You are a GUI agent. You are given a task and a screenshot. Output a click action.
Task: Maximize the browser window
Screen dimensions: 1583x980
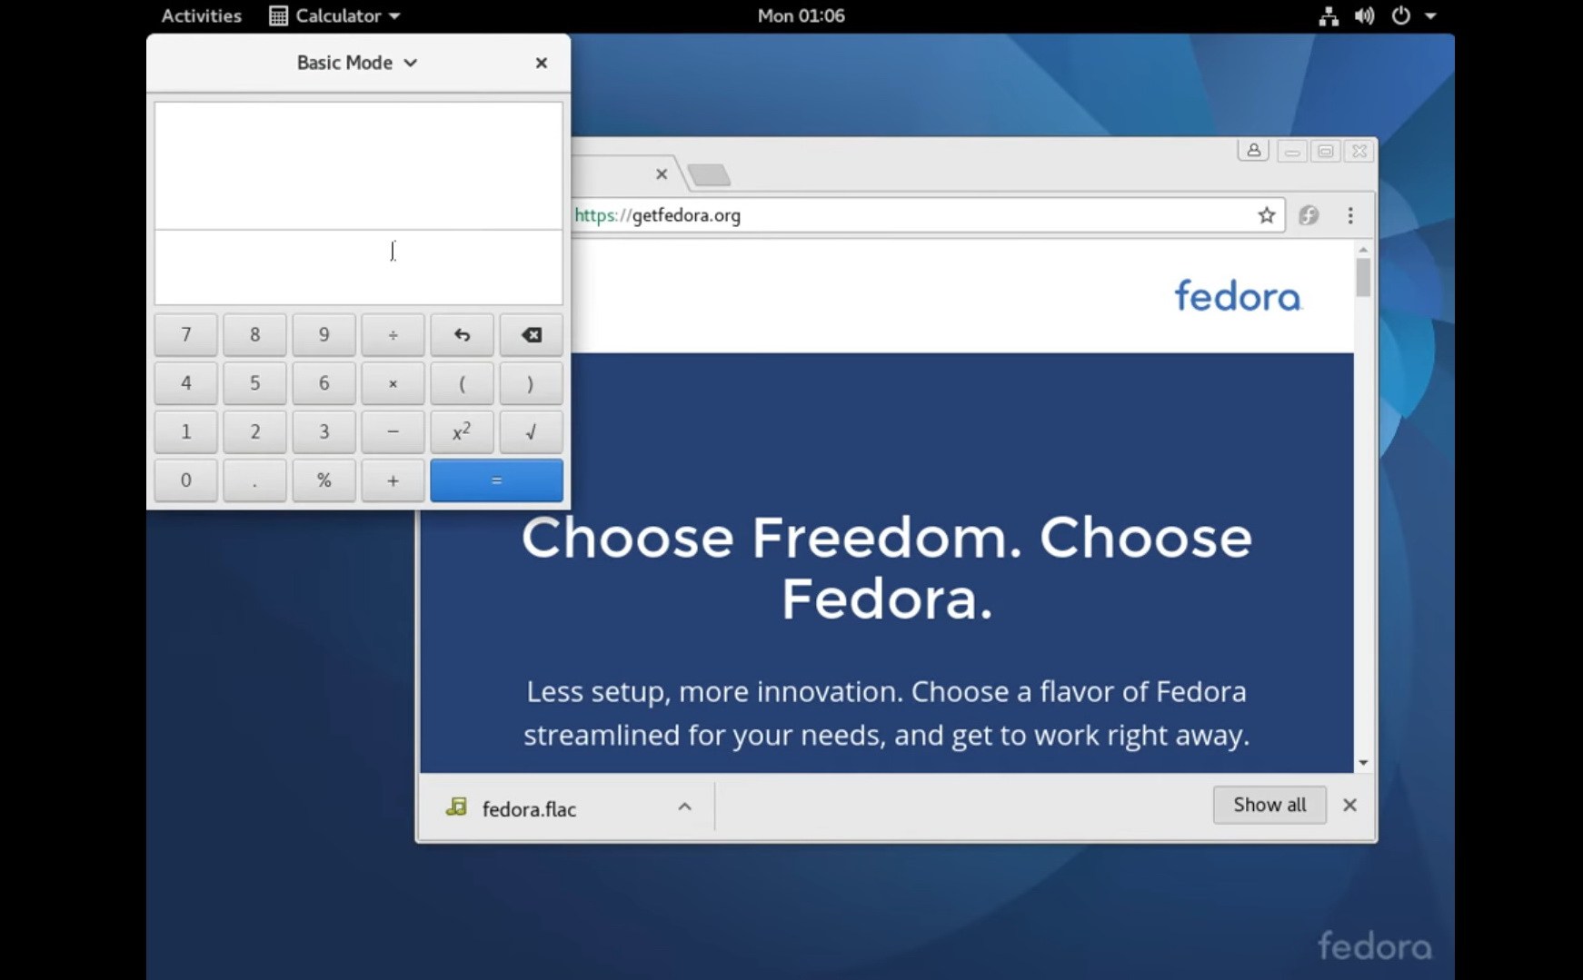(1326, 152)
